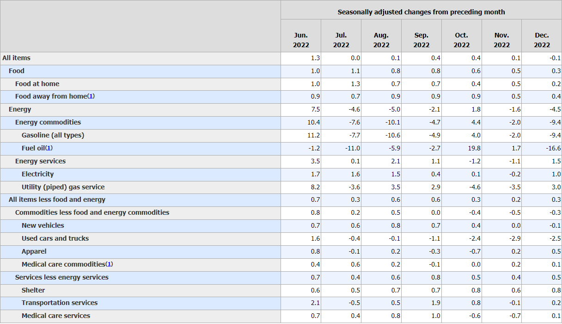
Task: Select the New vehicles row label
Action: click(x=43, y=225)
